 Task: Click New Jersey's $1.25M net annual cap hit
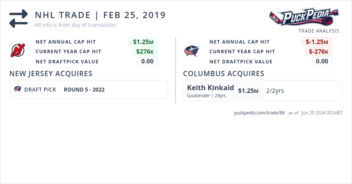pyautogui.click(x=143, y=42)
